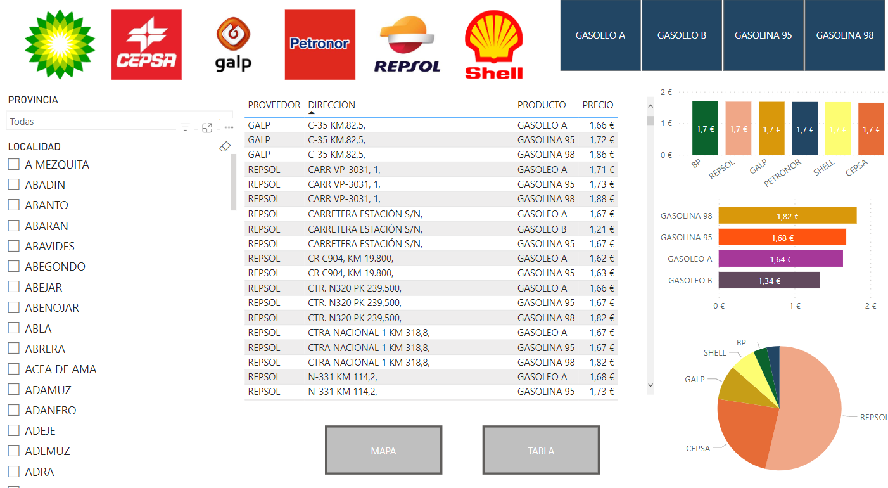The image size is (888, 488).
Task: Click the Galp logo filter
Action: pyautogui.click(x=232, y=43)
